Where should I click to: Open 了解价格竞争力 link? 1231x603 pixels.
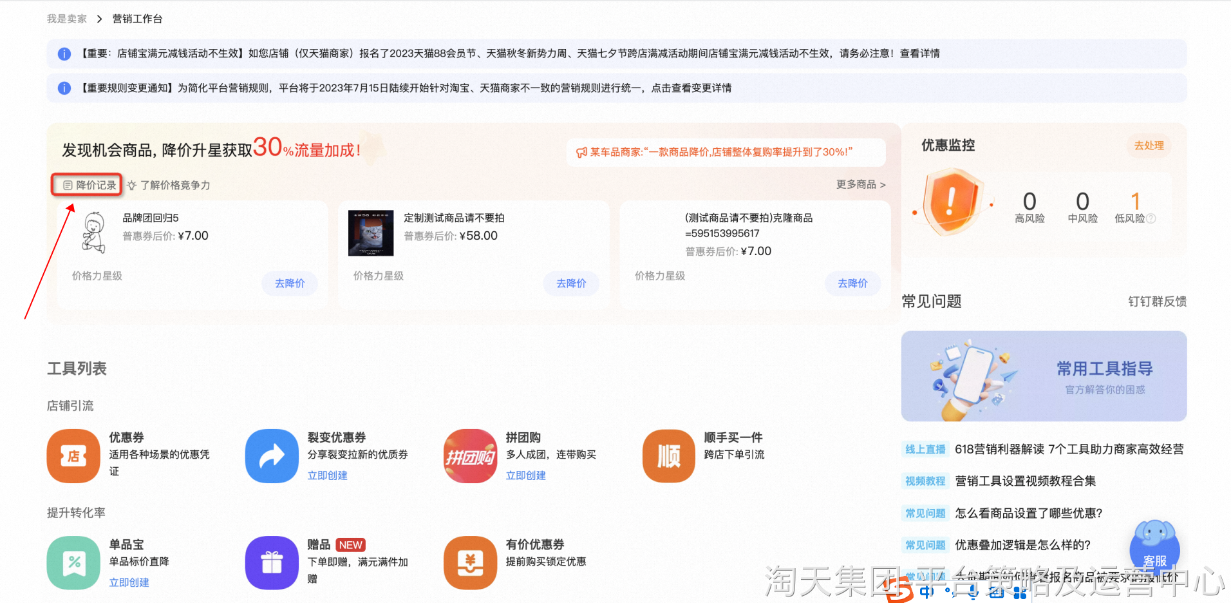[175, 186]
